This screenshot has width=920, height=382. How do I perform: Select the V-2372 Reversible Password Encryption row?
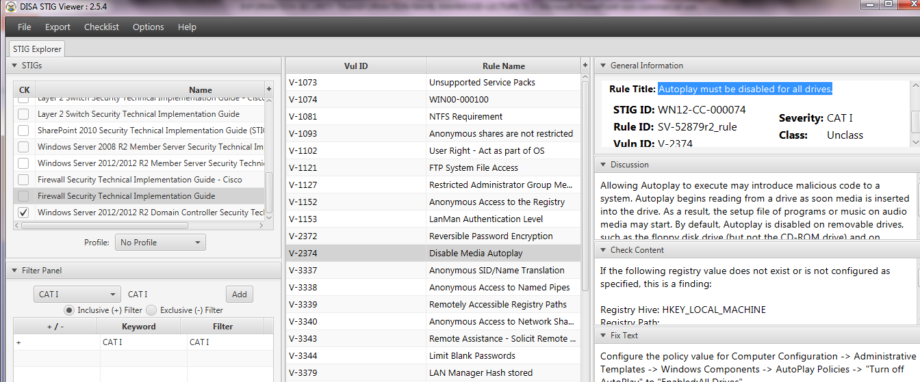(x=433, y=236)
